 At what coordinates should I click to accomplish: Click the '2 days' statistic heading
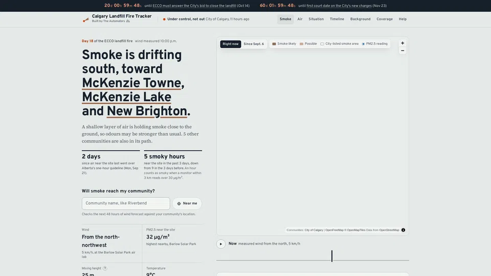[x=91, y=156]
